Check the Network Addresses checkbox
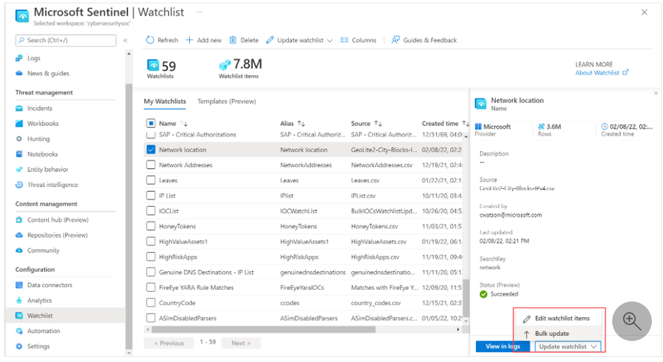The image size is (663, 362). 151,164
